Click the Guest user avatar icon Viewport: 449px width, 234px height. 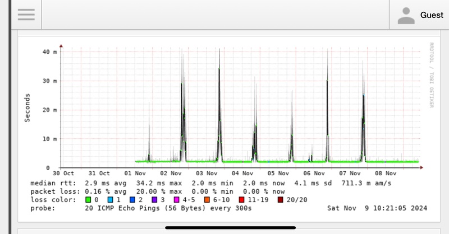[x=406, y=16]
